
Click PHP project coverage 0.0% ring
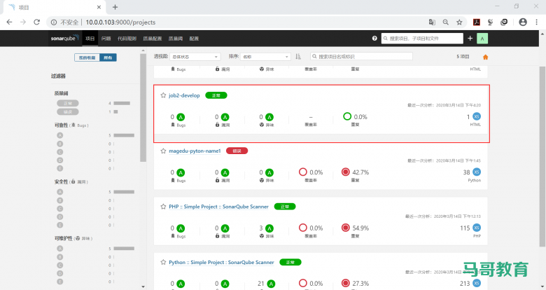[x=303, y=228]
